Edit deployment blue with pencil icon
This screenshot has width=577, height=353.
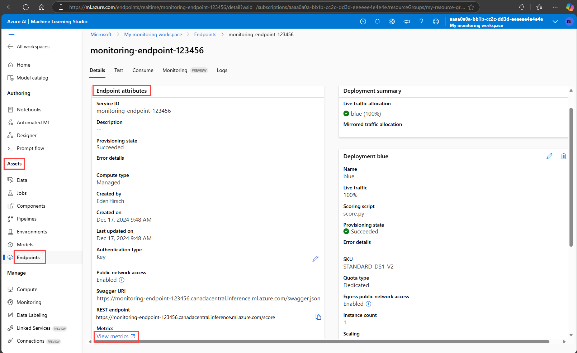(x=549, y=156)
